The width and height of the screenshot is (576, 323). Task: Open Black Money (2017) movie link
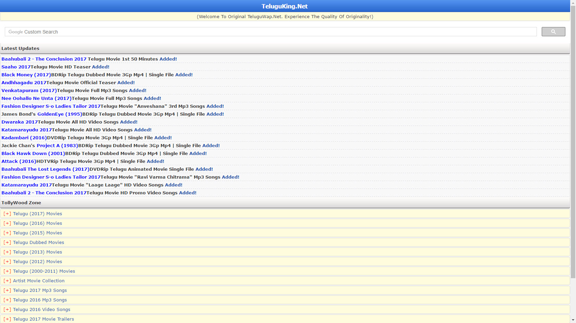26,75
